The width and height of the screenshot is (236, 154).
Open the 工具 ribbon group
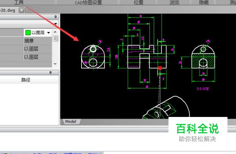[19, 2]
